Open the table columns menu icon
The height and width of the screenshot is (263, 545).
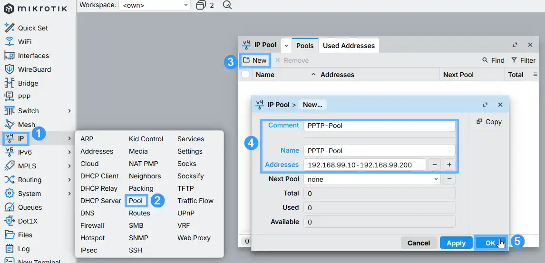click(535, 75)
